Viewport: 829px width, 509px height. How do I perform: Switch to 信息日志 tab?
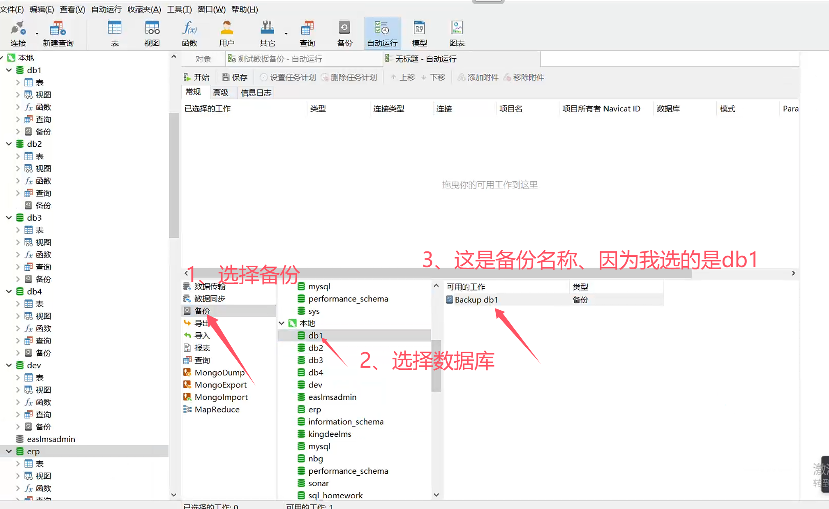point(256,92)
